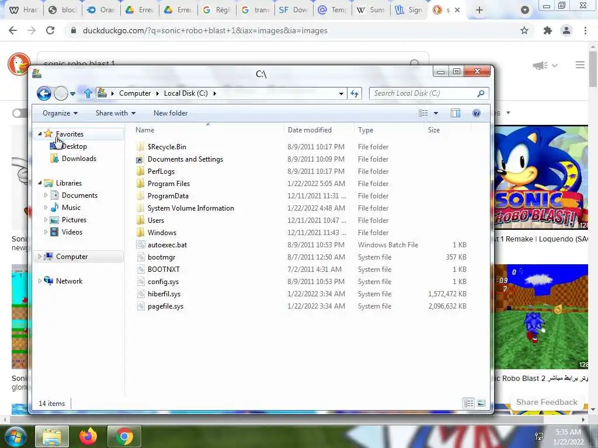Expand the Computer tree node
Viewport: 598px width, 448px height.
[x=40, y=257]
